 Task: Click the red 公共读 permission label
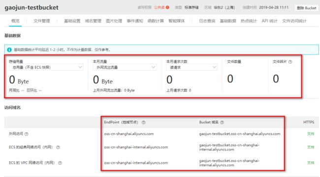[x=160, y=7]
